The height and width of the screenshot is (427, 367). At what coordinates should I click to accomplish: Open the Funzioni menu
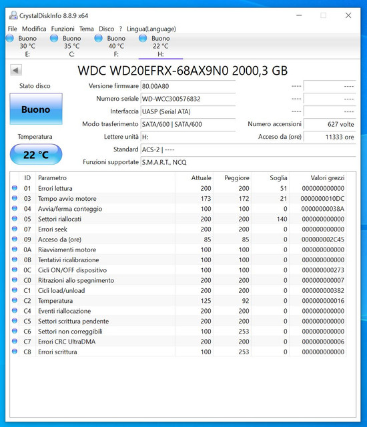(x=63, y=29)
